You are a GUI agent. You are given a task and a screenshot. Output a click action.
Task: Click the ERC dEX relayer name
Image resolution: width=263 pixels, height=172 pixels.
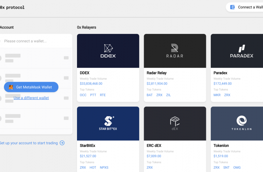(x=154, y=145)
